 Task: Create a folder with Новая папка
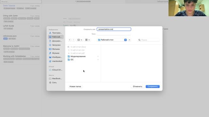pos(75,86)
